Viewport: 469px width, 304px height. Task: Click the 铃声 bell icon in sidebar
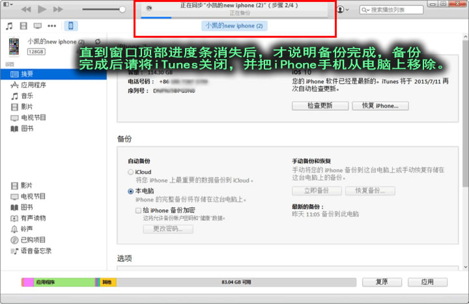coord(14,229)
